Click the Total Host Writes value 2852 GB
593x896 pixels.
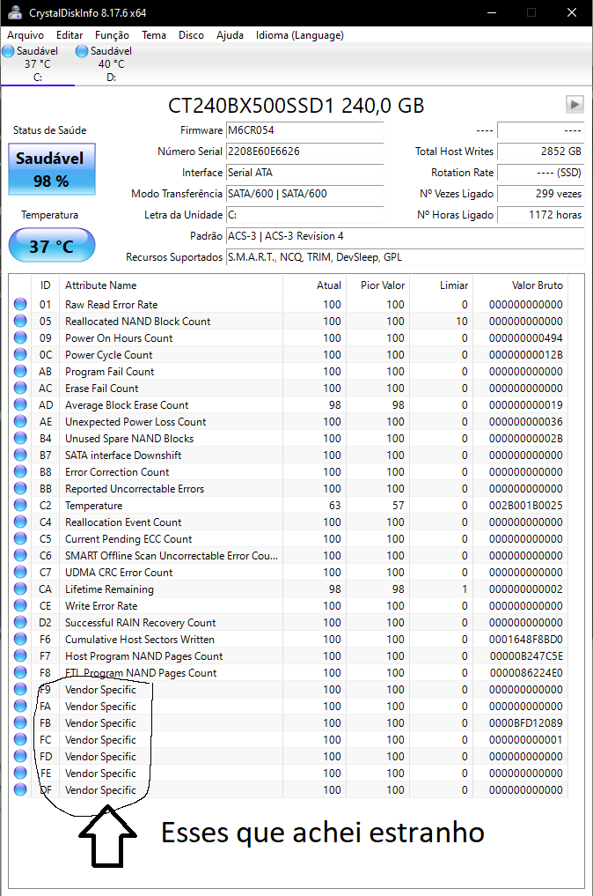click(x=540, y=152)
